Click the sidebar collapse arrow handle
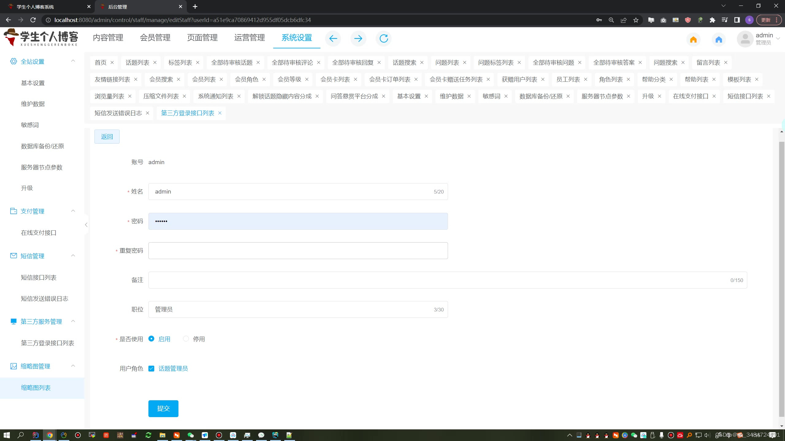Viewport: 785px width, 441px height. tap(86, 225)
